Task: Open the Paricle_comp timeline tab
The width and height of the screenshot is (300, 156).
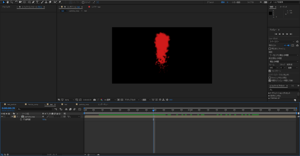Action: coord(33,104)
